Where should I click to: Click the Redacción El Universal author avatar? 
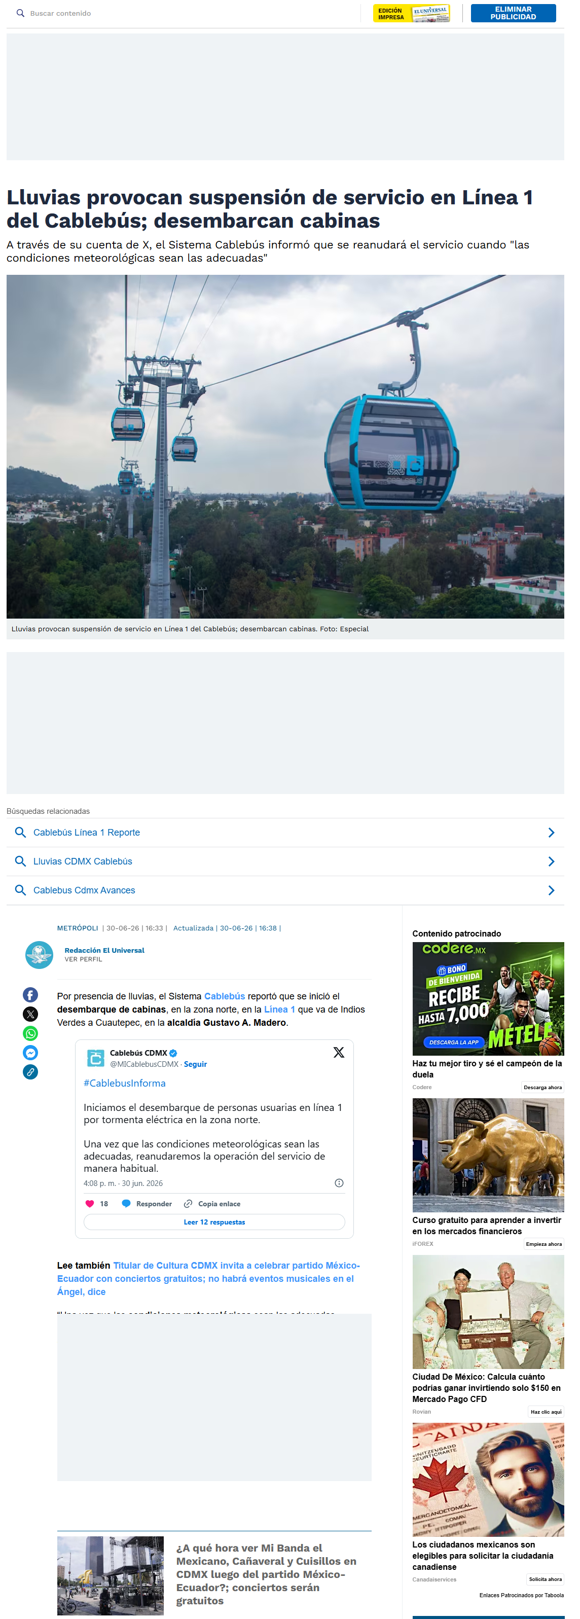point(39,955)
